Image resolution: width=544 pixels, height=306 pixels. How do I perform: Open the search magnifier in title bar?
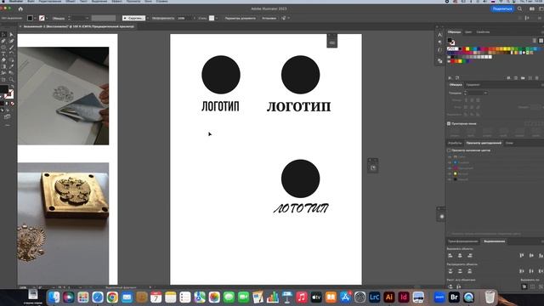pos(519,9)
